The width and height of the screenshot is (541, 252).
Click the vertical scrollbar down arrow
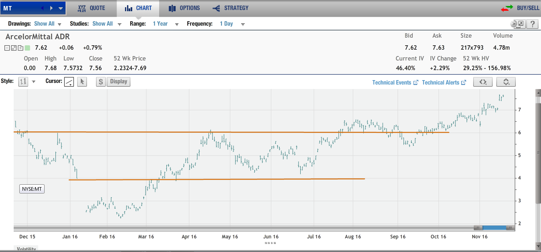538,246
